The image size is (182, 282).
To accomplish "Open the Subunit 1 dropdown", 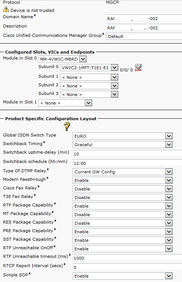I will tap(89, 77).
